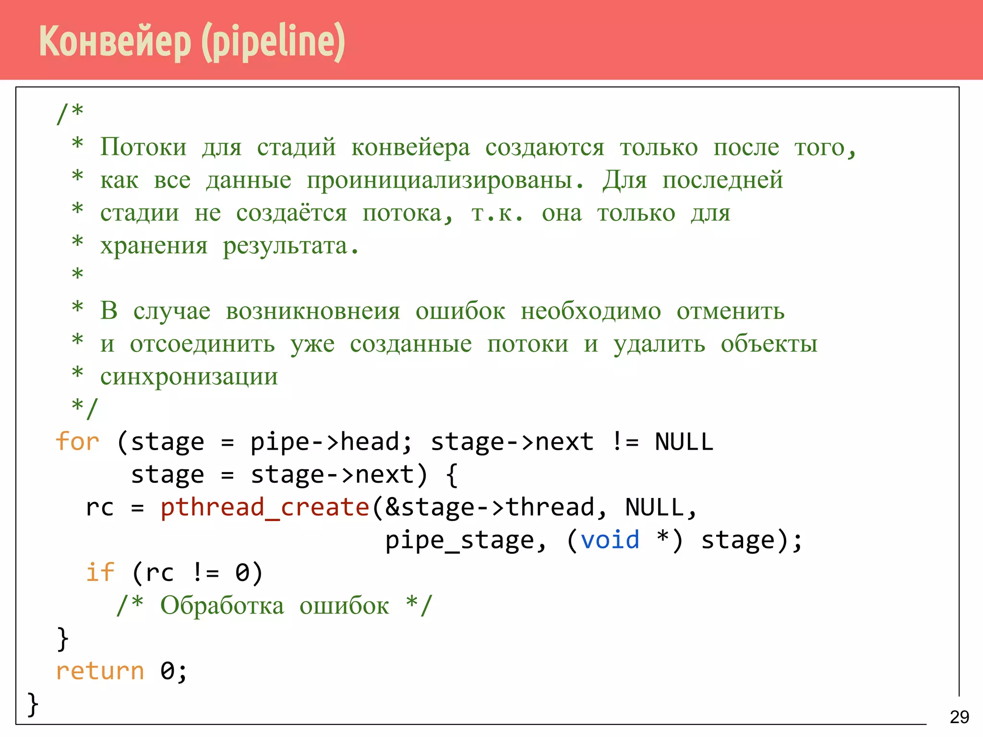Click the "for" keyword in the loop
The width and height of the screenshot is (983, 737).
coord(77,441)
